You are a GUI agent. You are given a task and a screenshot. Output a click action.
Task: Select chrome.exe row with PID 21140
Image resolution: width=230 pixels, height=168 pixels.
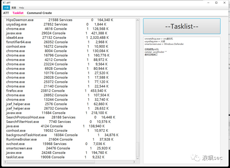pyautogui.click(x=57, y=86)
